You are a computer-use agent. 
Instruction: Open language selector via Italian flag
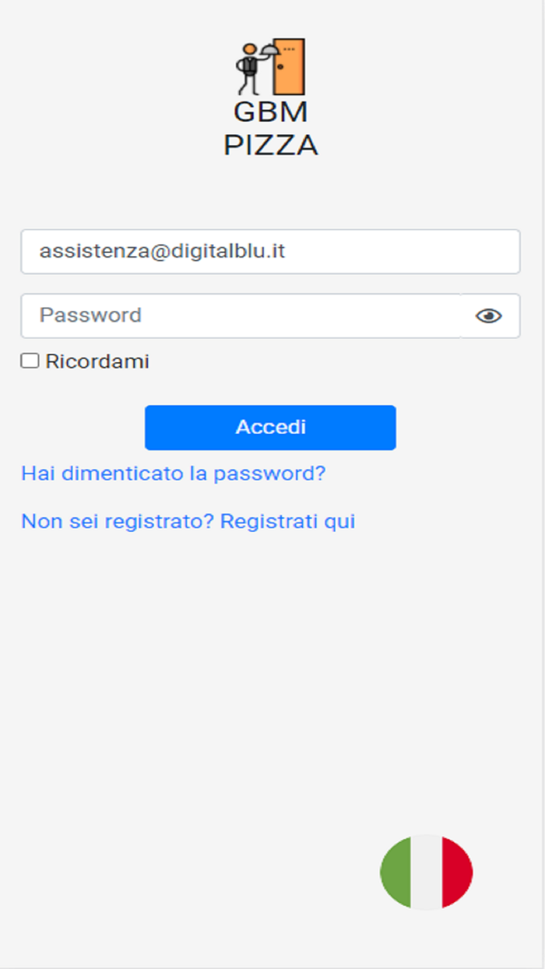coord(426,872)
